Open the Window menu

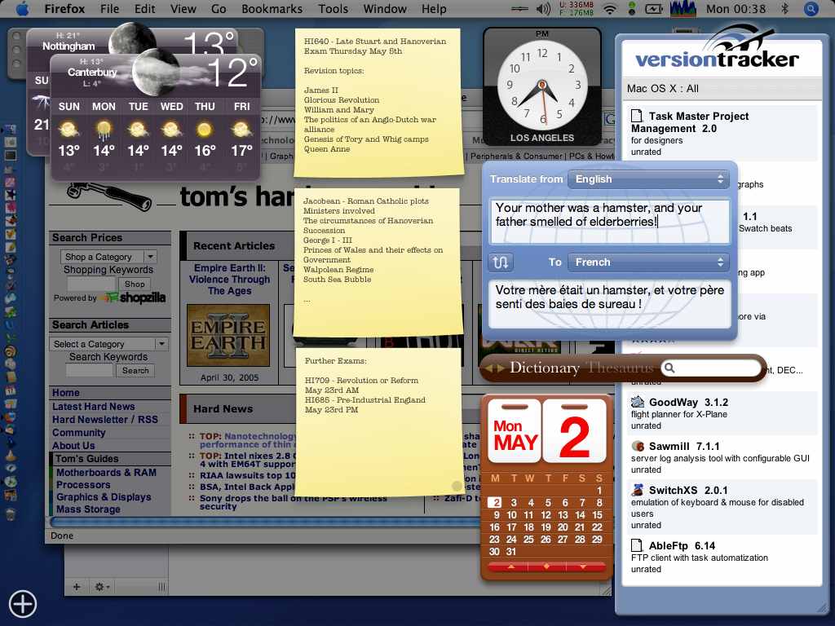(x=385, y=8)
